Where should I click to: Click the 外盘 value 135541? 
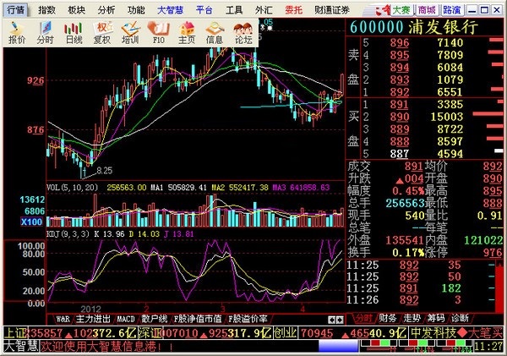coord(405,240)
